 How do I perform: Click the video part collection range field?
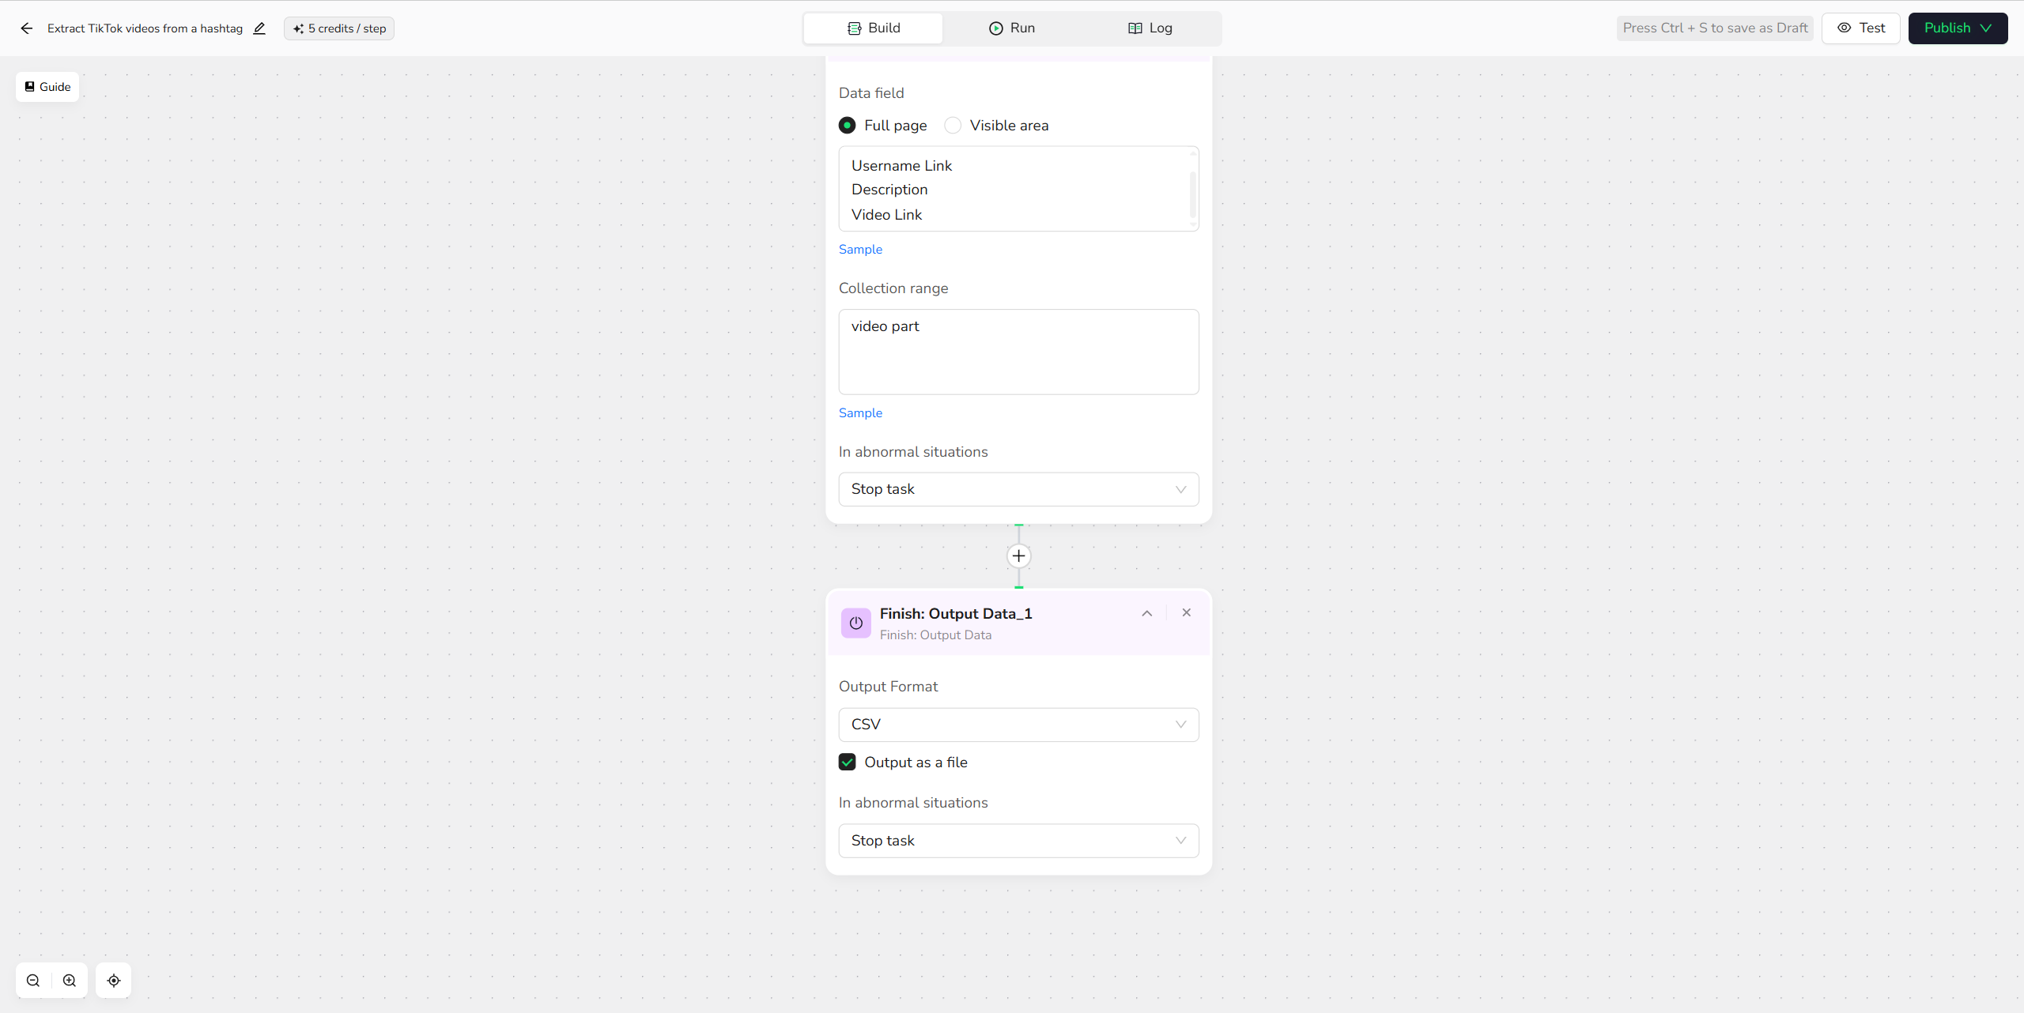[1018, 352]
